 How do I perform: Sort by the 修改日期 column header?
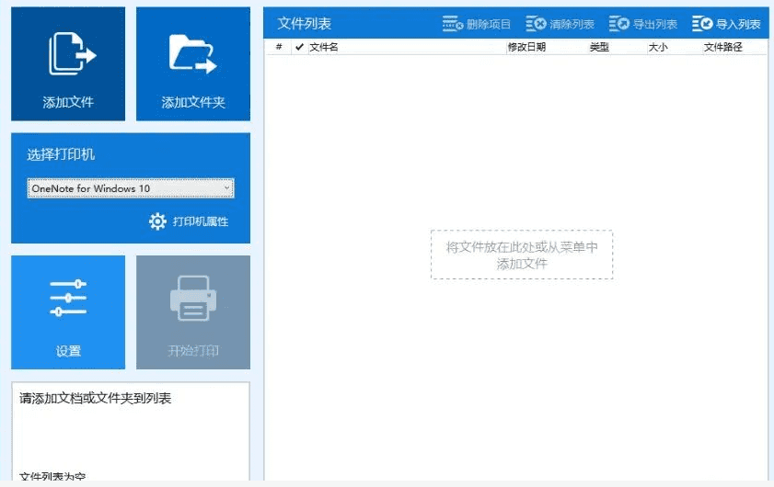[526, 47]
